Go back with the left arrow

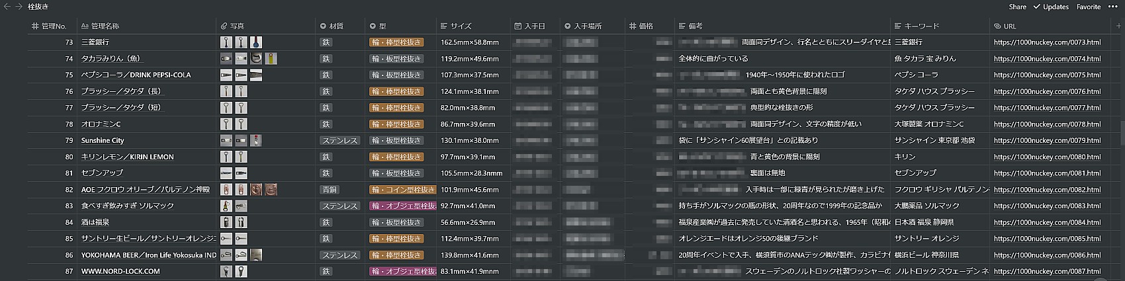point(7,7)
